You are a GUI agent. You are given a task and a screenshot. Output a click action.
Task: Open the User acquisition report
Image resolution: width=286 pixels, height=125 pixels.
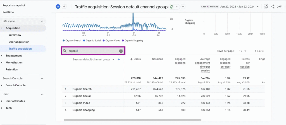[19, 42]
